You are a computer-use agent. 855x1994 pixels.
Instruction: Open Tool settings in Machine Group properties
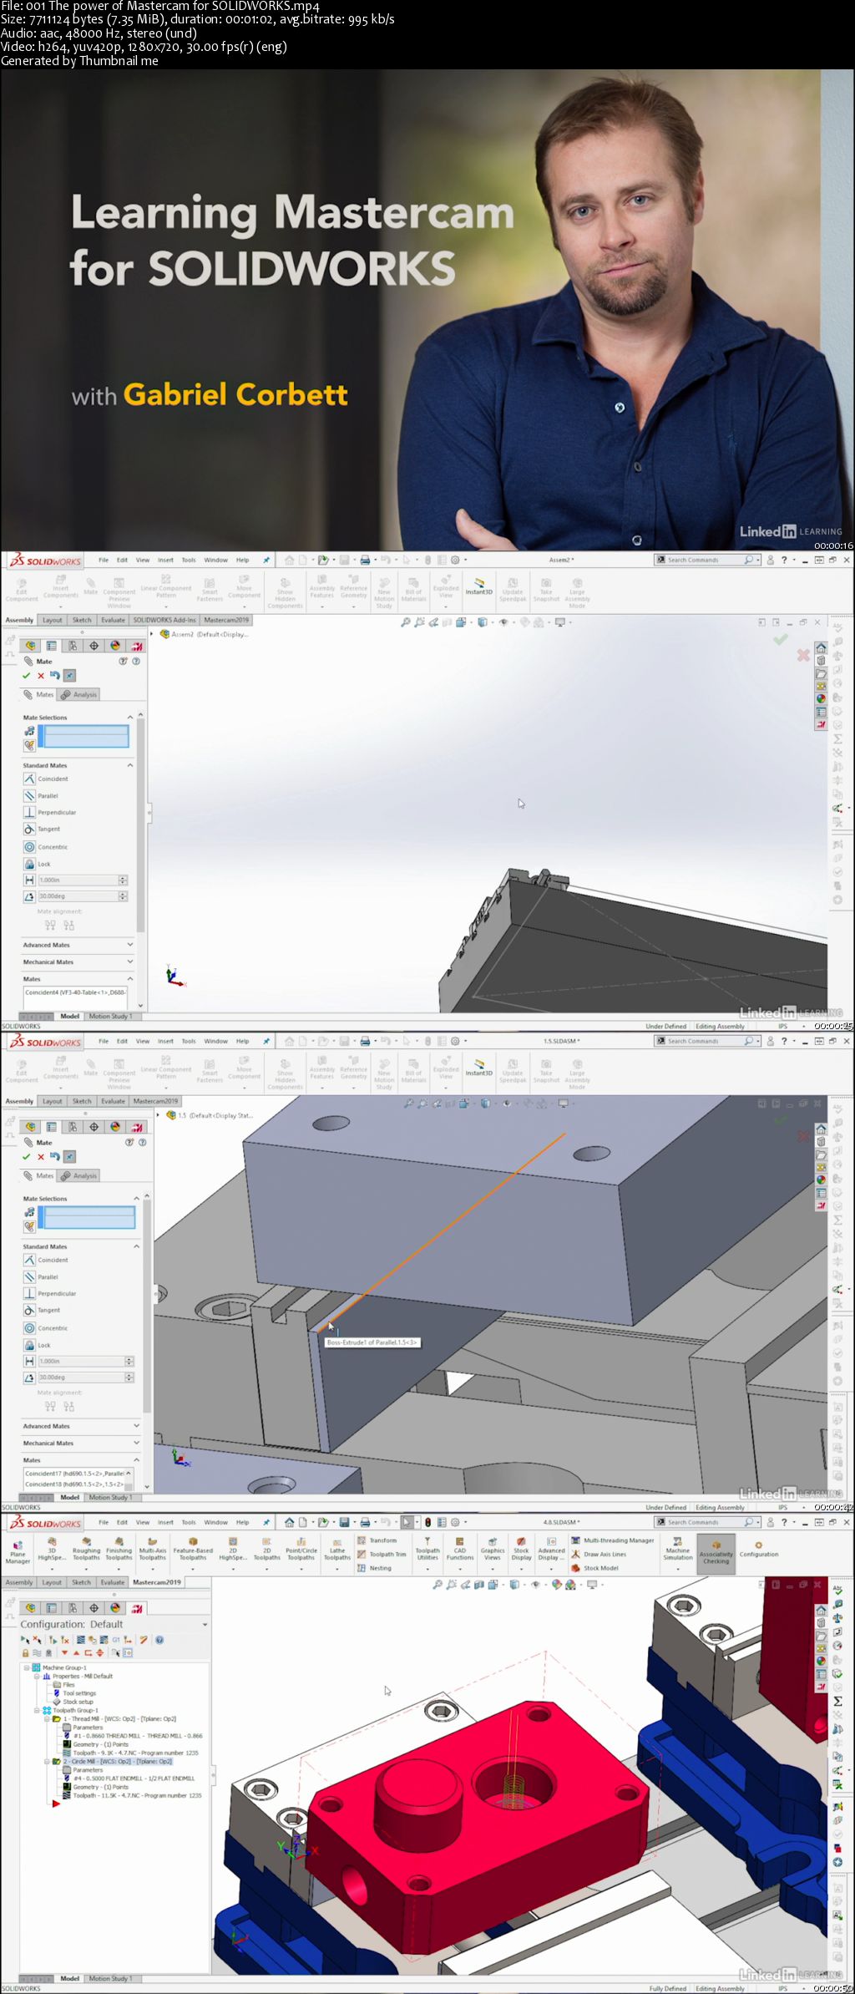tap(74, 1693)
